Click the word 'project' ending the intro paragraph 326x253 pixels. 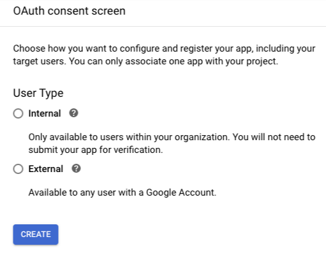click(262, 62)
